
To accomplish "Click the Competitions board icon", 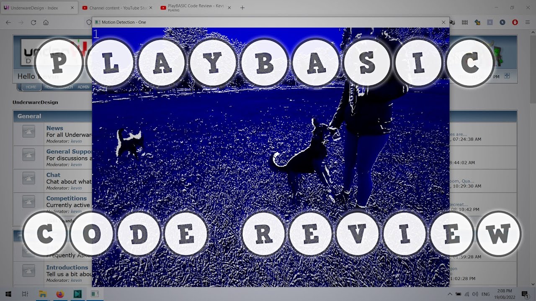I will (28, 202).
